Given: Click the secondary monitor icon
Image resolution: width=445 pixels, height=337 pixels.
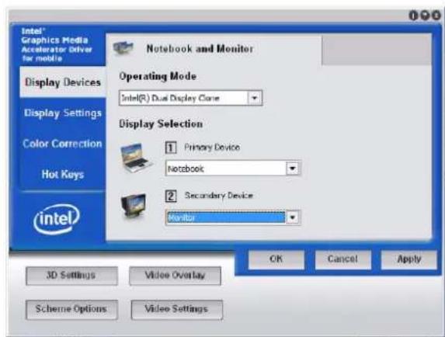Looking at the screenshot, I should point(134,206).
